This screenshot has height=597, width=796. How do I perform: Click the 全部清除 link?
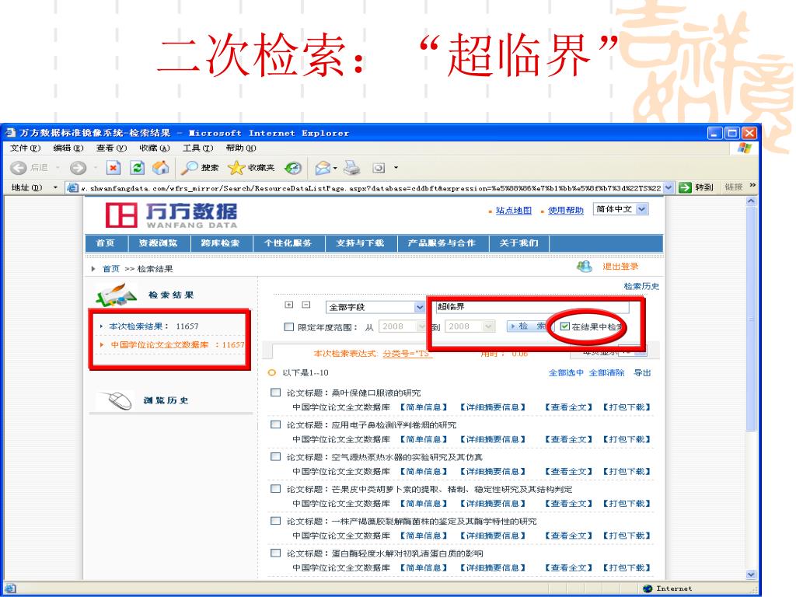(x=606, y=372)
